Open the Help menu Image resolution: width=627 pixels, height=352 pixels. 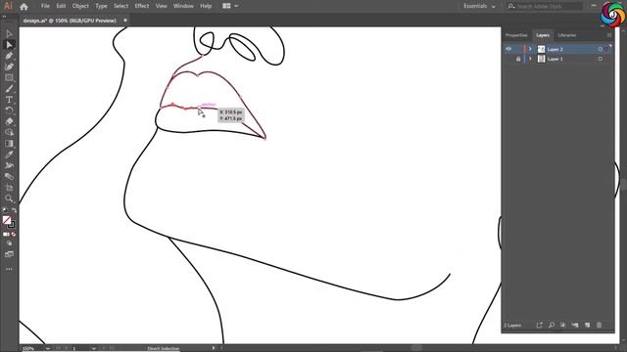pos(206,6)
